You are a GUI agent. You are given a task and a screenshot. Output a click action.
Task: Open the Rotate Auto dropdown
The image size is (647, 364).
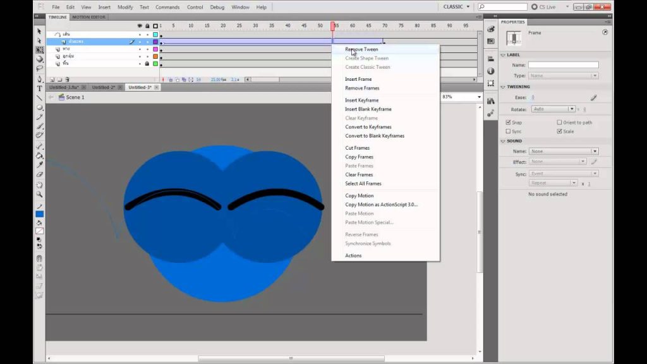point(553,109)
